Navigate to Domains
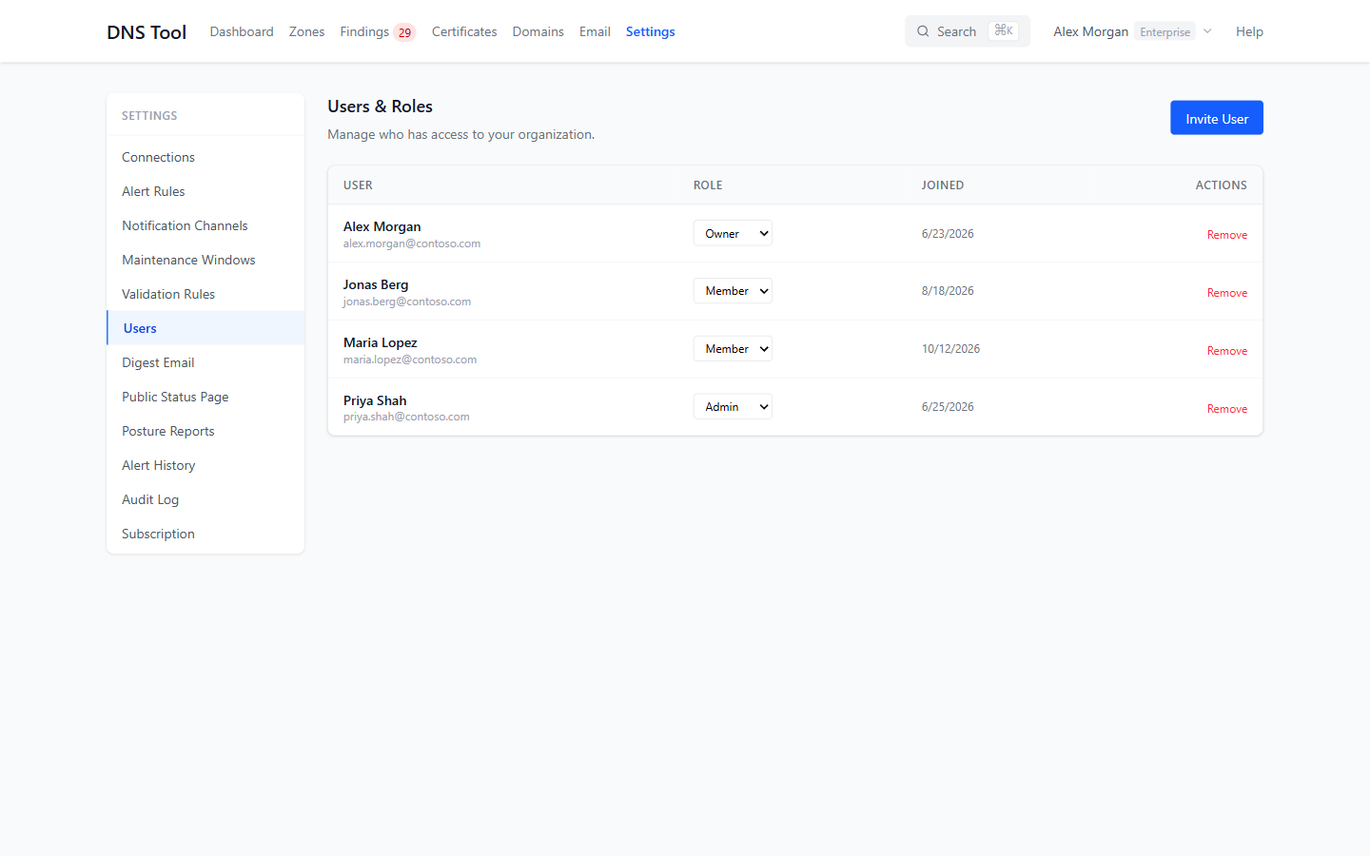This screenshot has height=856, width=1370. pos(538,31)
